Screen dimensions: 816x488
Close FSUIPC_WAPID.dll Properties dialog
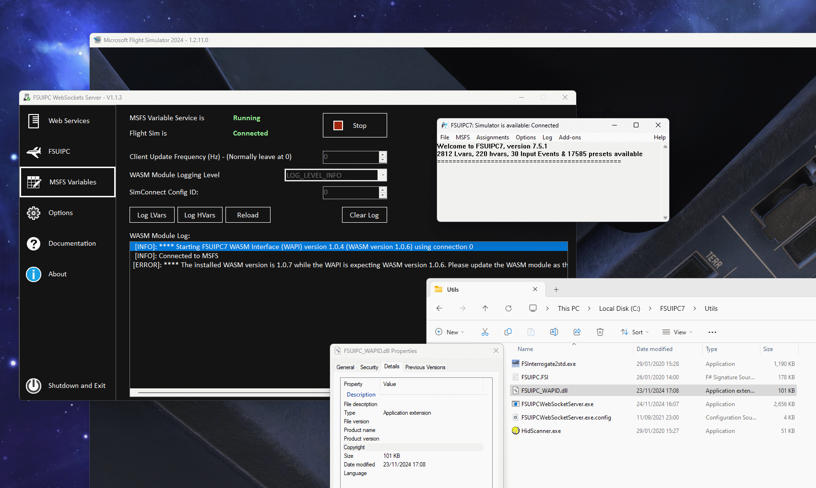click(496, 351)
